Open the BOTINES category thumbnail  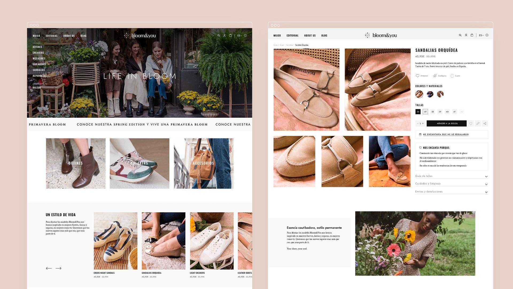(x=76, y=163)
